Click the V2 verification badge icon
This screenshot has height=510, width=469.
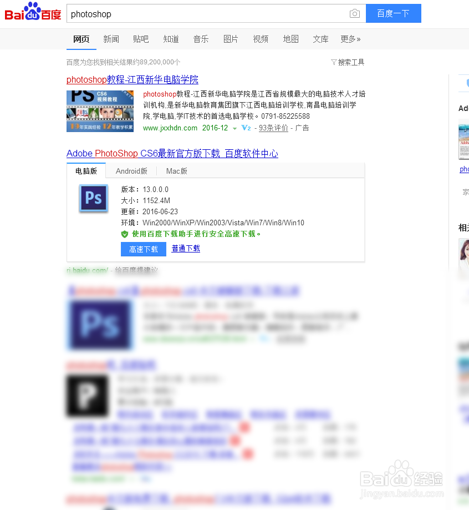pyautogui.click(x=246, y=128)
